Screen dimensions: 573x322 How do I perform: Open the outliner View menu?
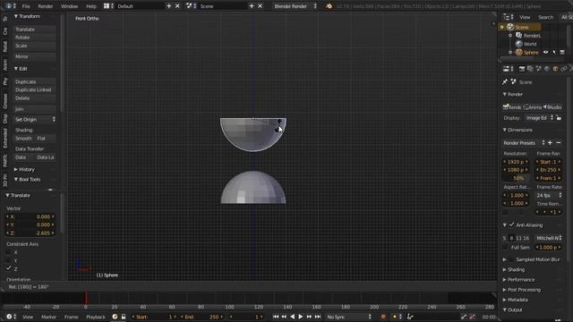(x=525, y=17)
